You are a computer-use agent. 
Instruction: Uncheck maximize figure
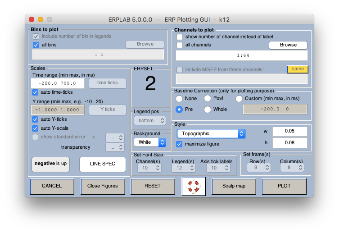pos(179,144)
